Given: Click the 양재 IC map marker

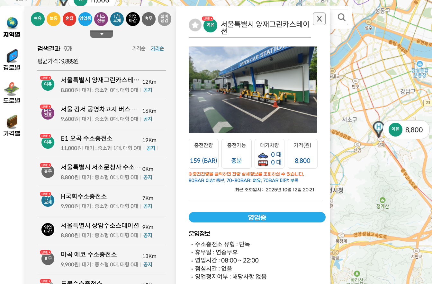Looking at the screenshot, I should 381,139.
